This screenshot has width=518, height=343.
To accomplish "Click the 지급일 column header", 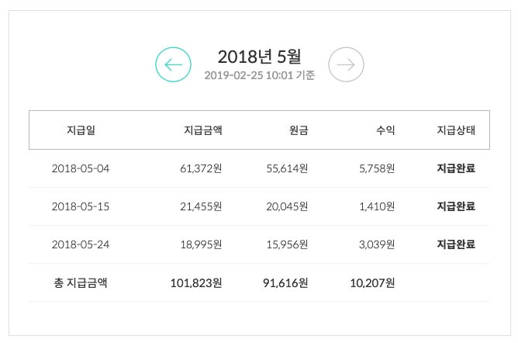I will (x=81, y=130).
